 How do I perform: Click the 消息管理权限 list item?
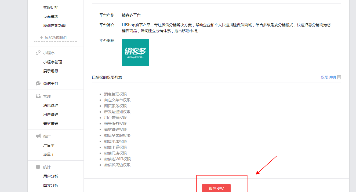(115, 94)
